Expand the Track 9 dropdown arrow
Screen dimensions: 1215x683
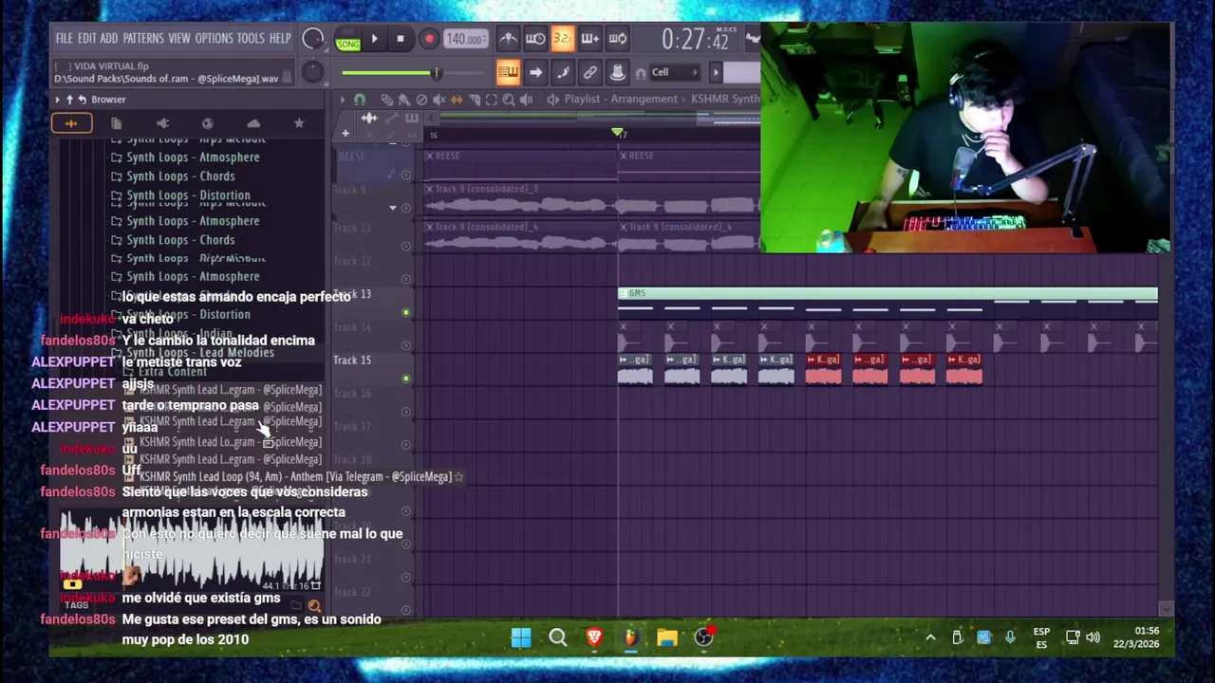pos(393,208)
